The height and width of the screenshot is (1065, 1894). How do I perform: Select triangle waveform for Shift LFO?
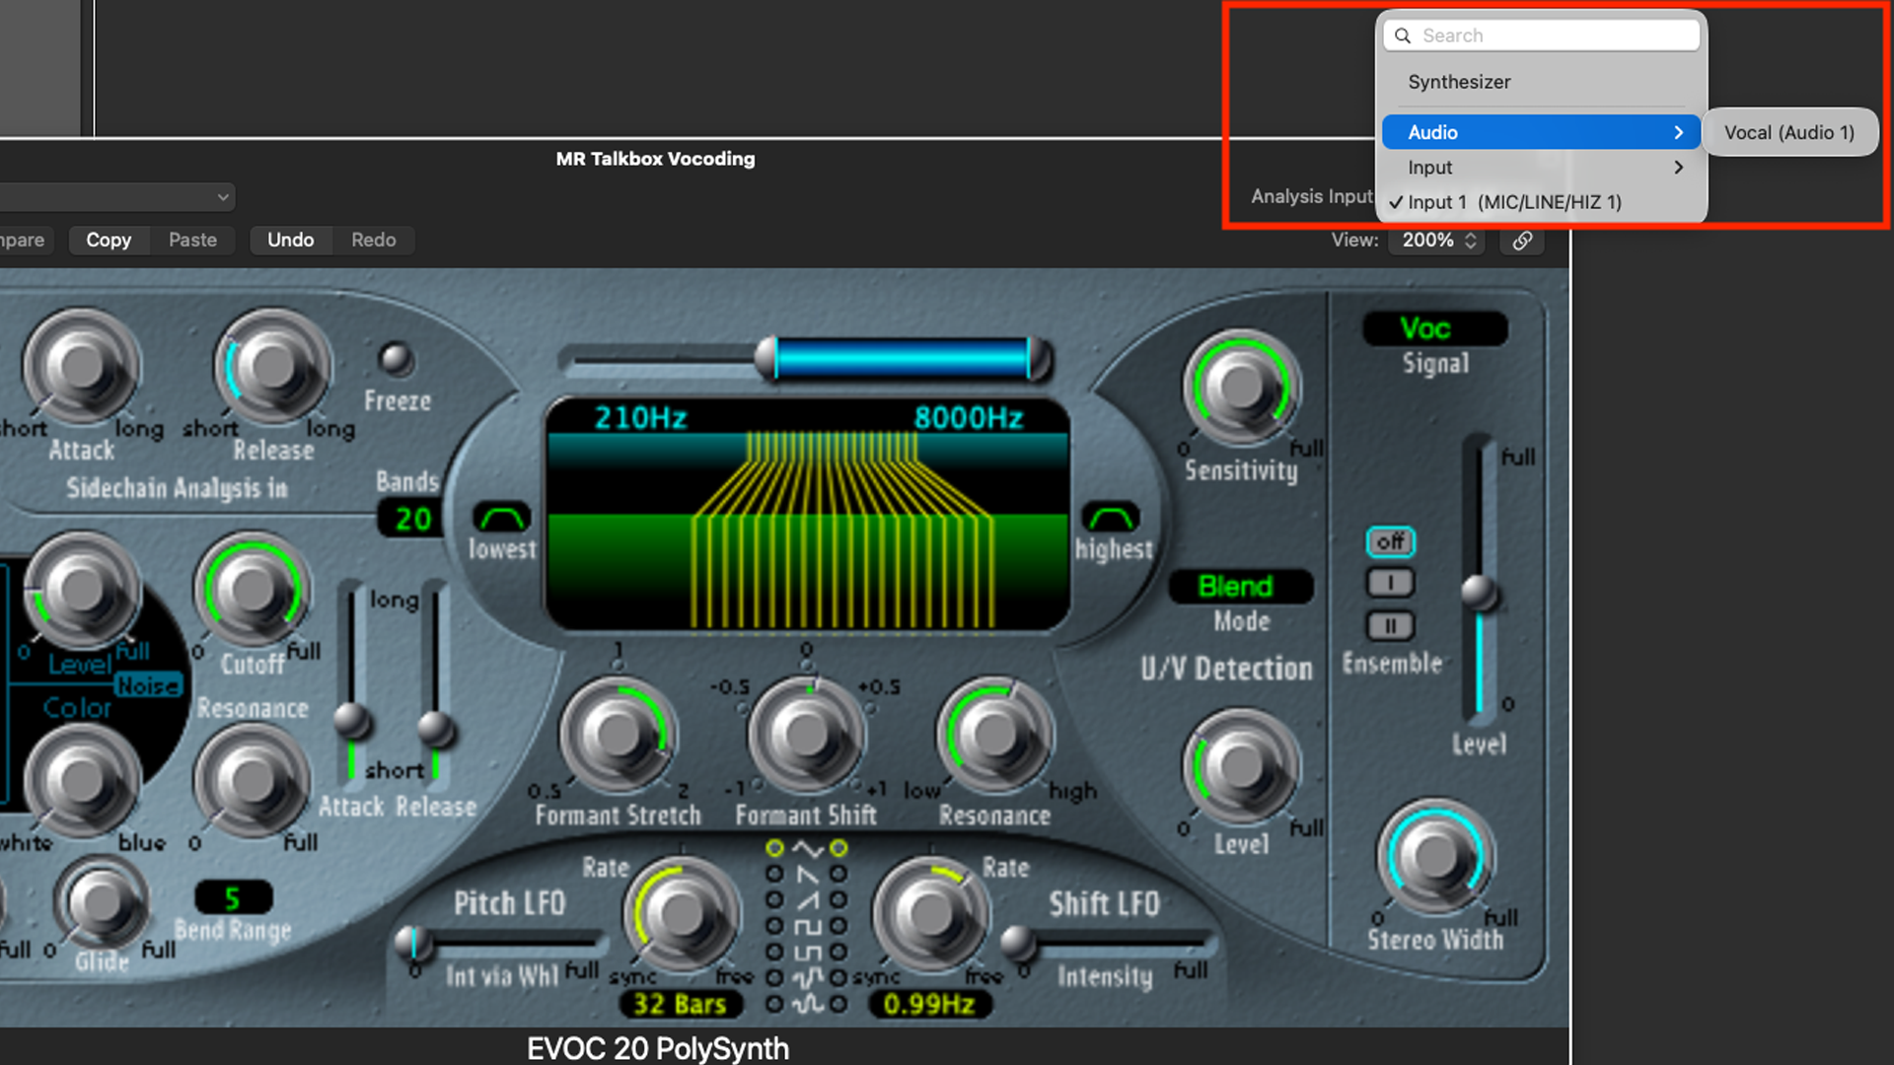[838, 848]
